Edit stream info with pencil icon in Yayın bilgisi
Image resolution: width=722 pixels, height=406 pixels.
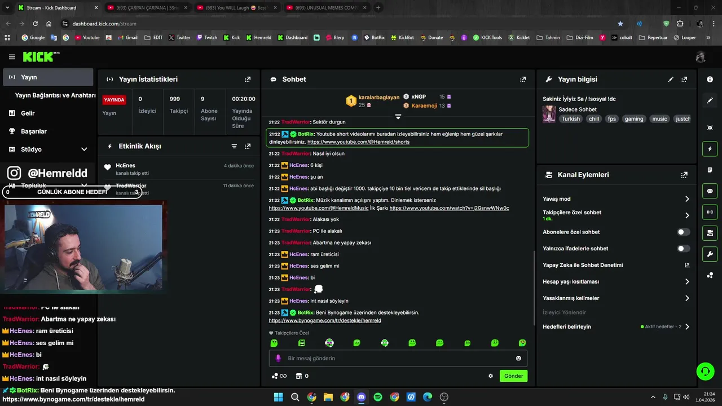click(671, 80)
